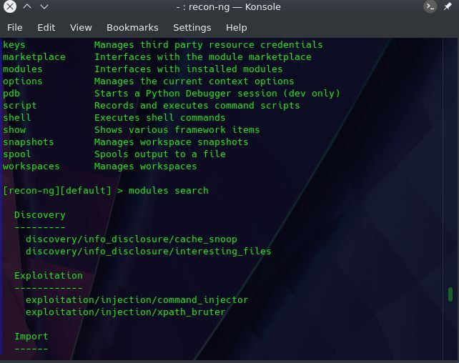Image resolution: width=459 pixels, height=363 pixels.
Task: Click 'Manages workspaces' description text
Action: [145, 166]
